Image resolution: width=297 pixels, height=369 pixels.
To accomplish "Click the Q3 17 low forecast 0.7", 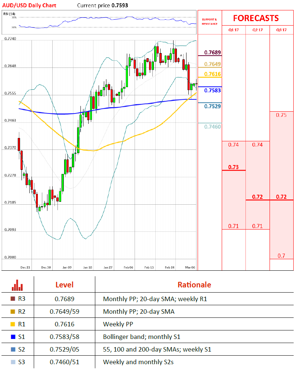I will coord(281,256).
